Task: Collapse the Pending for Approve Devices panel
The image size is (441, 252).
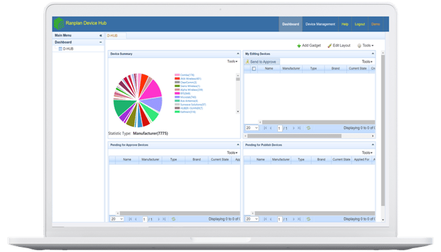Action: [x=238, y=145]
